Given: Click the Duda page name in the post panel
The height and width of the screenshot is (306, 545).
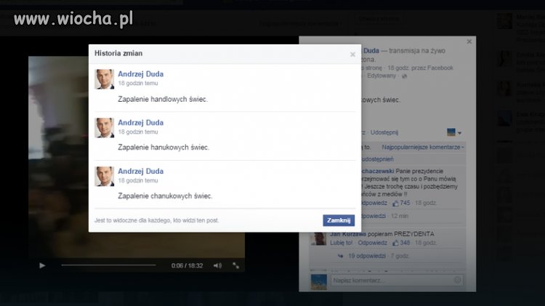Looking at the screenshot, I should coord(371,51).
